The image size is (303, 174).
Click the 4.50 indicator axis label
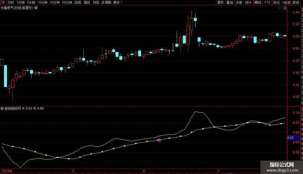(x=296, y=152)
